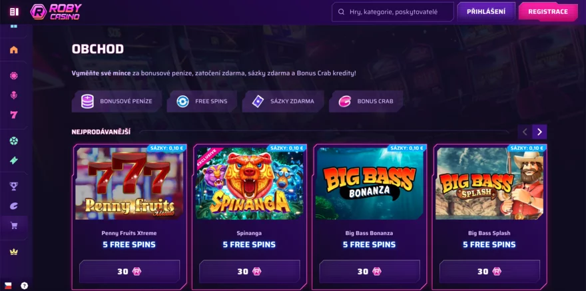This screenshot has width=586, height=291.
Task: Show previous bestsellers with left arrow
Action: [x=525, y=132]
